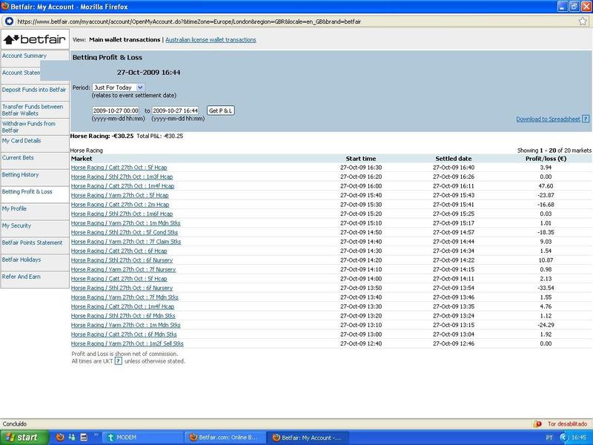Open Deposit Funds into Betfair
Screen dimensions: 593x445
pyautogui.click(x=33, y=90)
